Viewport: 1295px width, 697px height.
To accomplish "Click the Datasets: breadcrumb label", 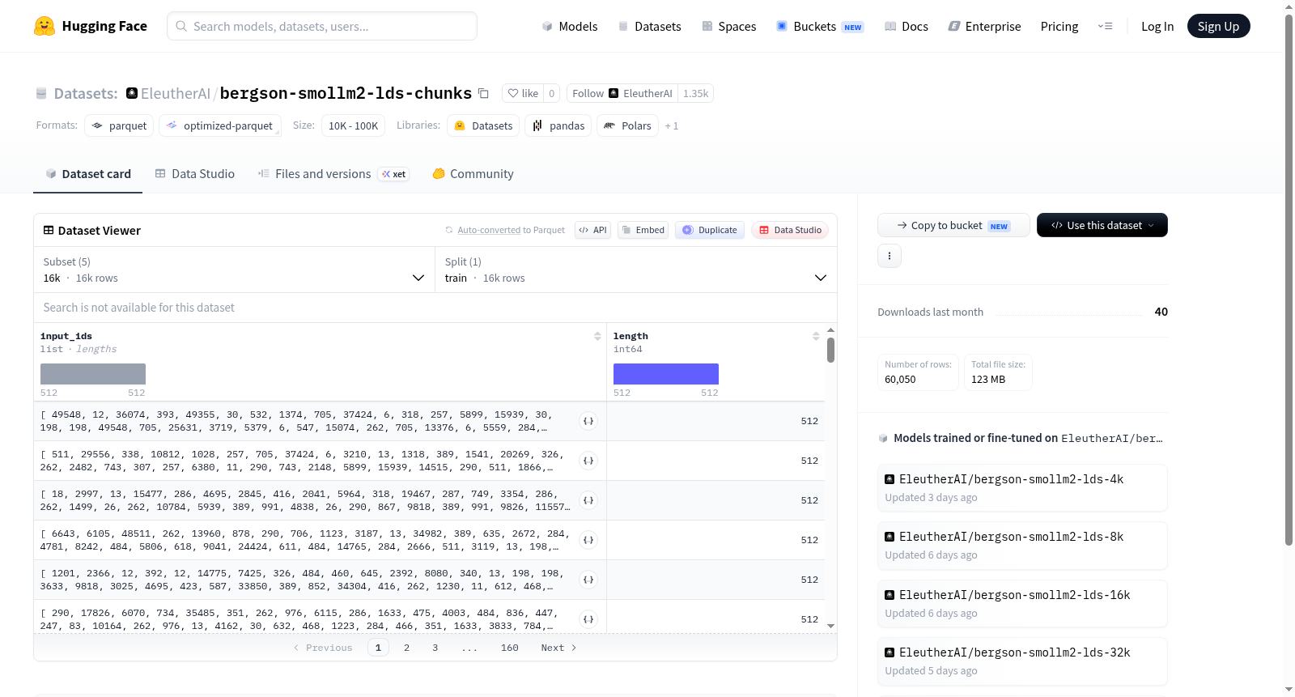I will (x=85, y=93).
